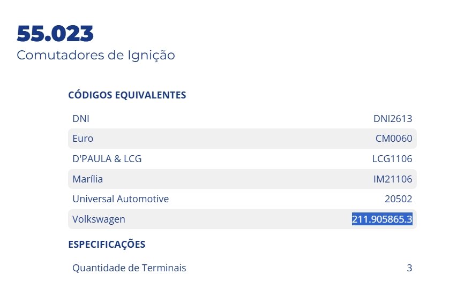Click the highlighted 211.905865.3 code

(382, 219)
